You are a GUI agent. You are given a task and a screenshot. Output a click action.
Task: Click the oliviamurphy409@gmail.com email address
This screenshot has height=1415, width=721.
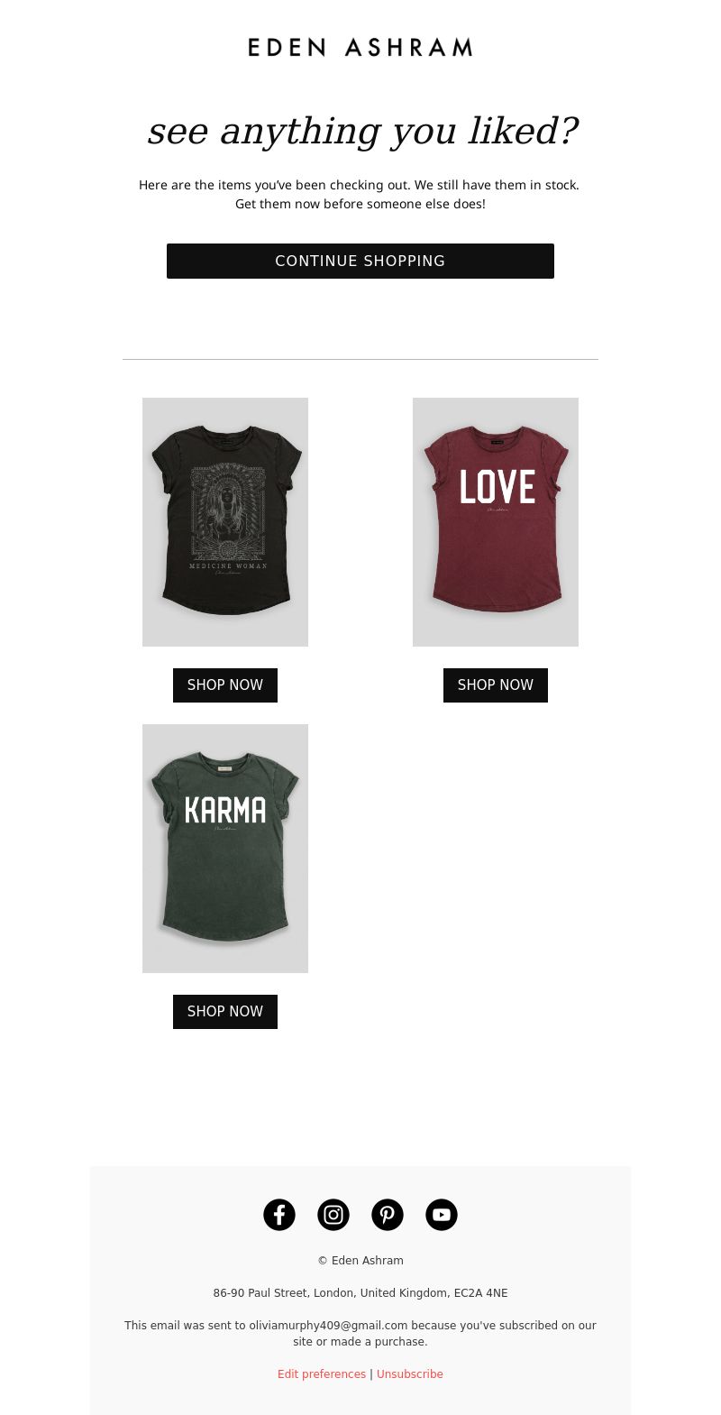click(328, 1326)
